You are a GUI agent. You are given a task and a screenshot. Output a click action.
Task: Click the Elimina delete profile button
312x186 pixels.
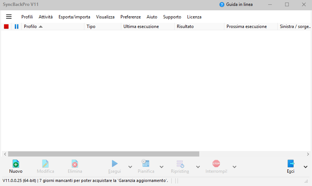(75, 167)
